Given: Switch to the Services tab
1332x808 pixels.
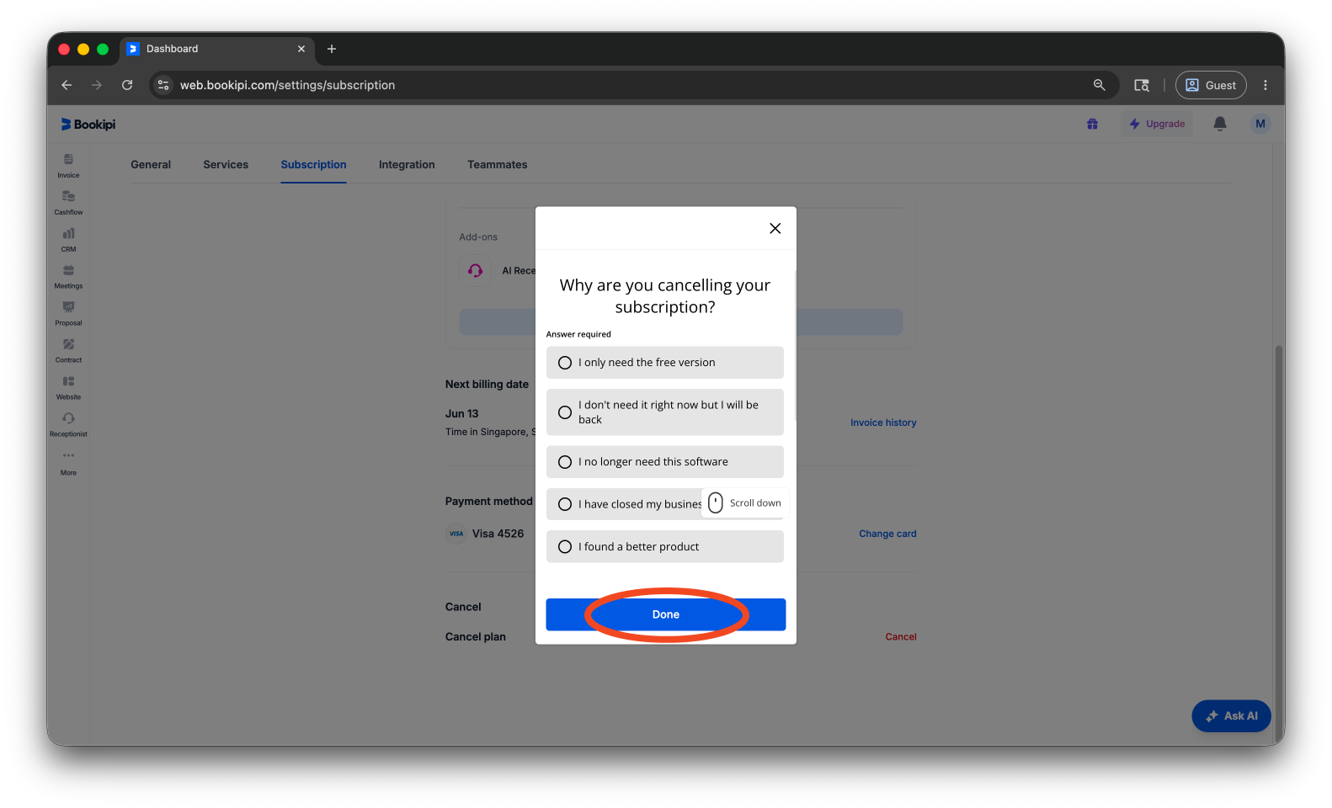Looking at the screenshot, I should [226, 165].
